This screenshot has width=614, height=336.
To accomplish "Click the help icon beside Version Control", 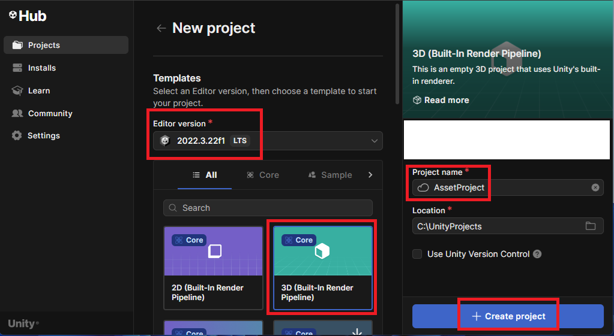I will [x=537, y=254].
